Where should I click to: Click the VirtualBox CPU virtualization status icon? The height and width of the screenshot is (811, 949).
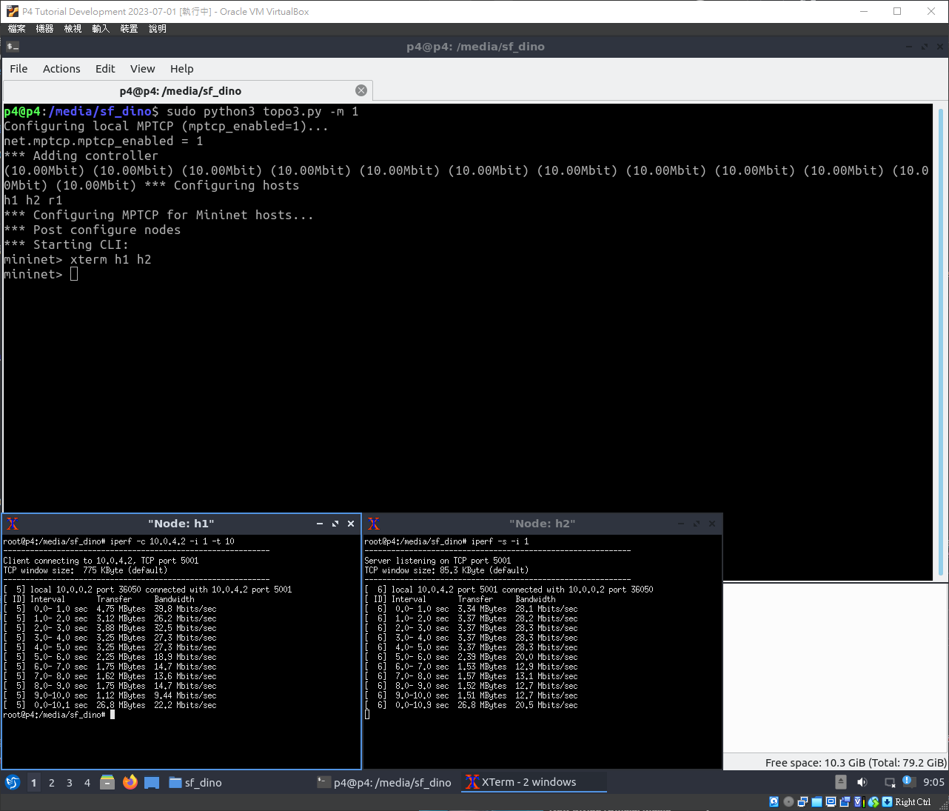click(x=859, y=801)
